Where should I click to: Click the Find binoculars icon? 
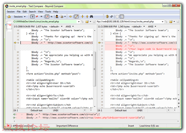pyautogui.click(x=91, y=17)
